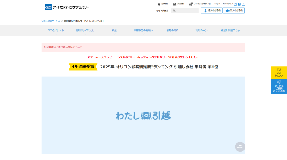Click red 社名が変わりました announcement text
The height and width of the screenshot is (160, 287).
[143, 57]
